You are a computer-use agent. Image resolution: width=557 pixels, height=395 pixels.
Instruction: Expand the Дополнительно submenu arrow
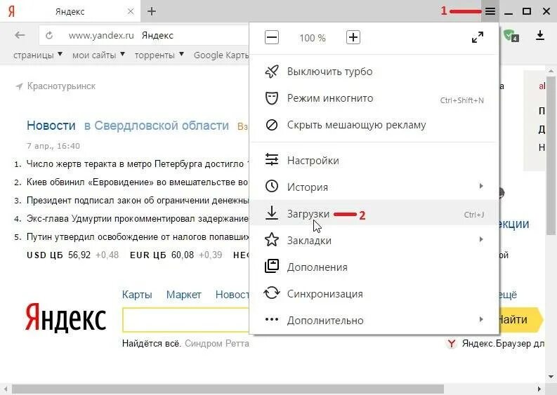point(481,319)
